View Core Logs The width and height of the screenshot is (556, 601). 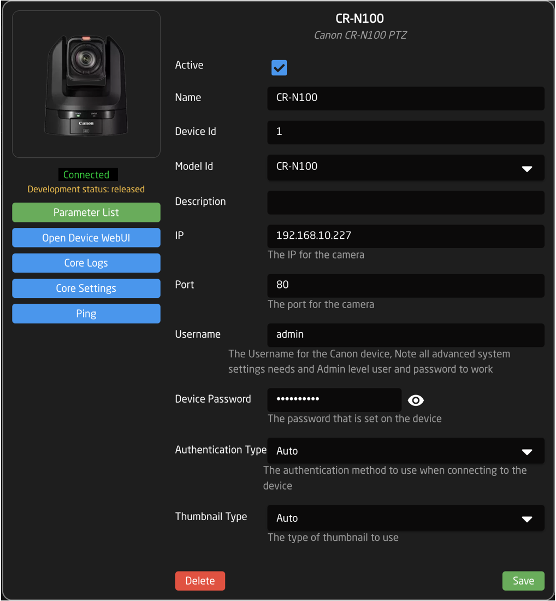pos(86,263)
